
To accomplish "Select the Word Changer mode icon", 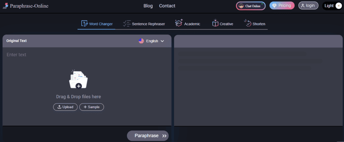I will click(84, 24).
